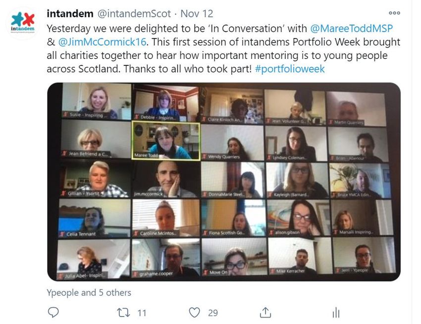Open the @MareeToddMSP mention link

click(352, 28)
